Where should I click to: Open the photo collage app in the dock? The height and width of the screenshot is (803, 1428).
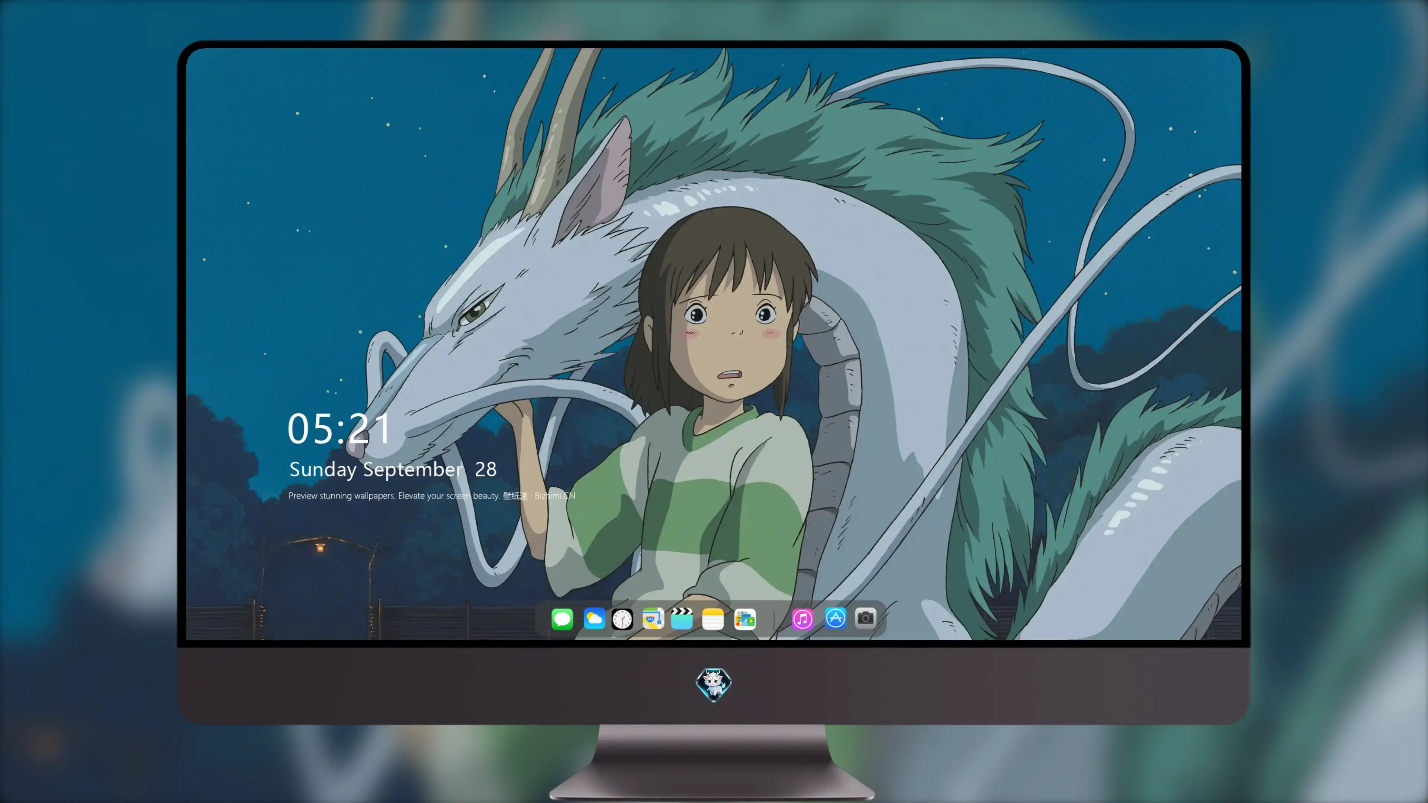click(x=745, y=619)
